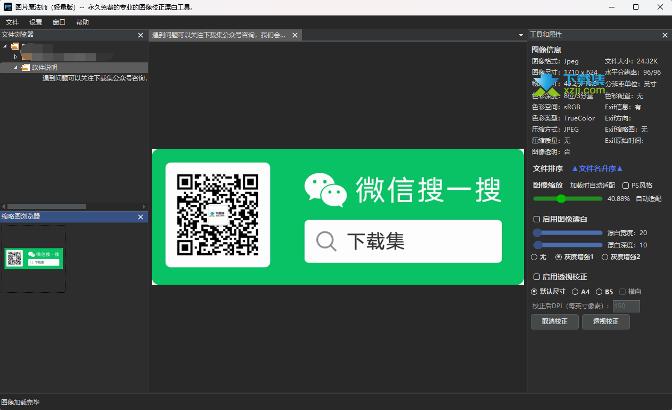
Task: Click the 压缩方式: JPEG info text
Action: click(555, 130)
